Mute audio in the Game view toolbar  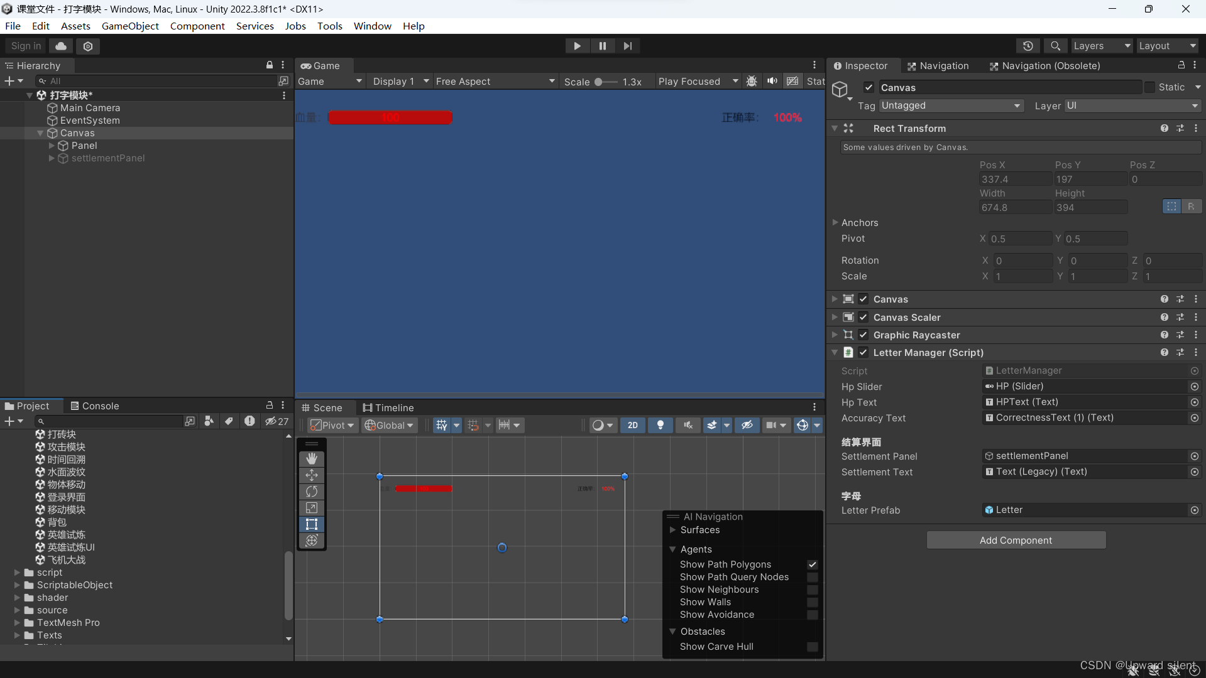coord(772,81)
